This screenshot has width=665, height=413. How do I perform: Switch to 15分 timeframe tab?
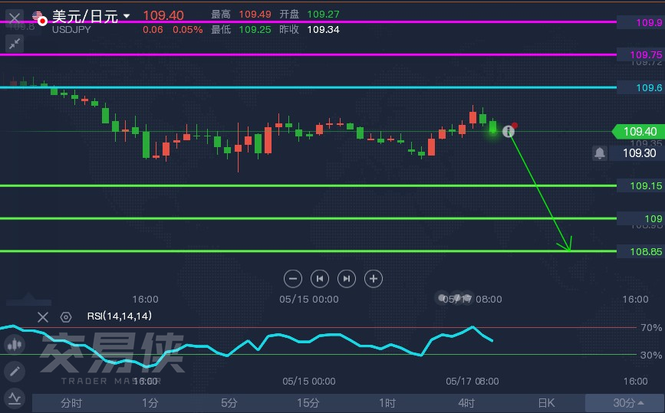(x=308, y=403)
